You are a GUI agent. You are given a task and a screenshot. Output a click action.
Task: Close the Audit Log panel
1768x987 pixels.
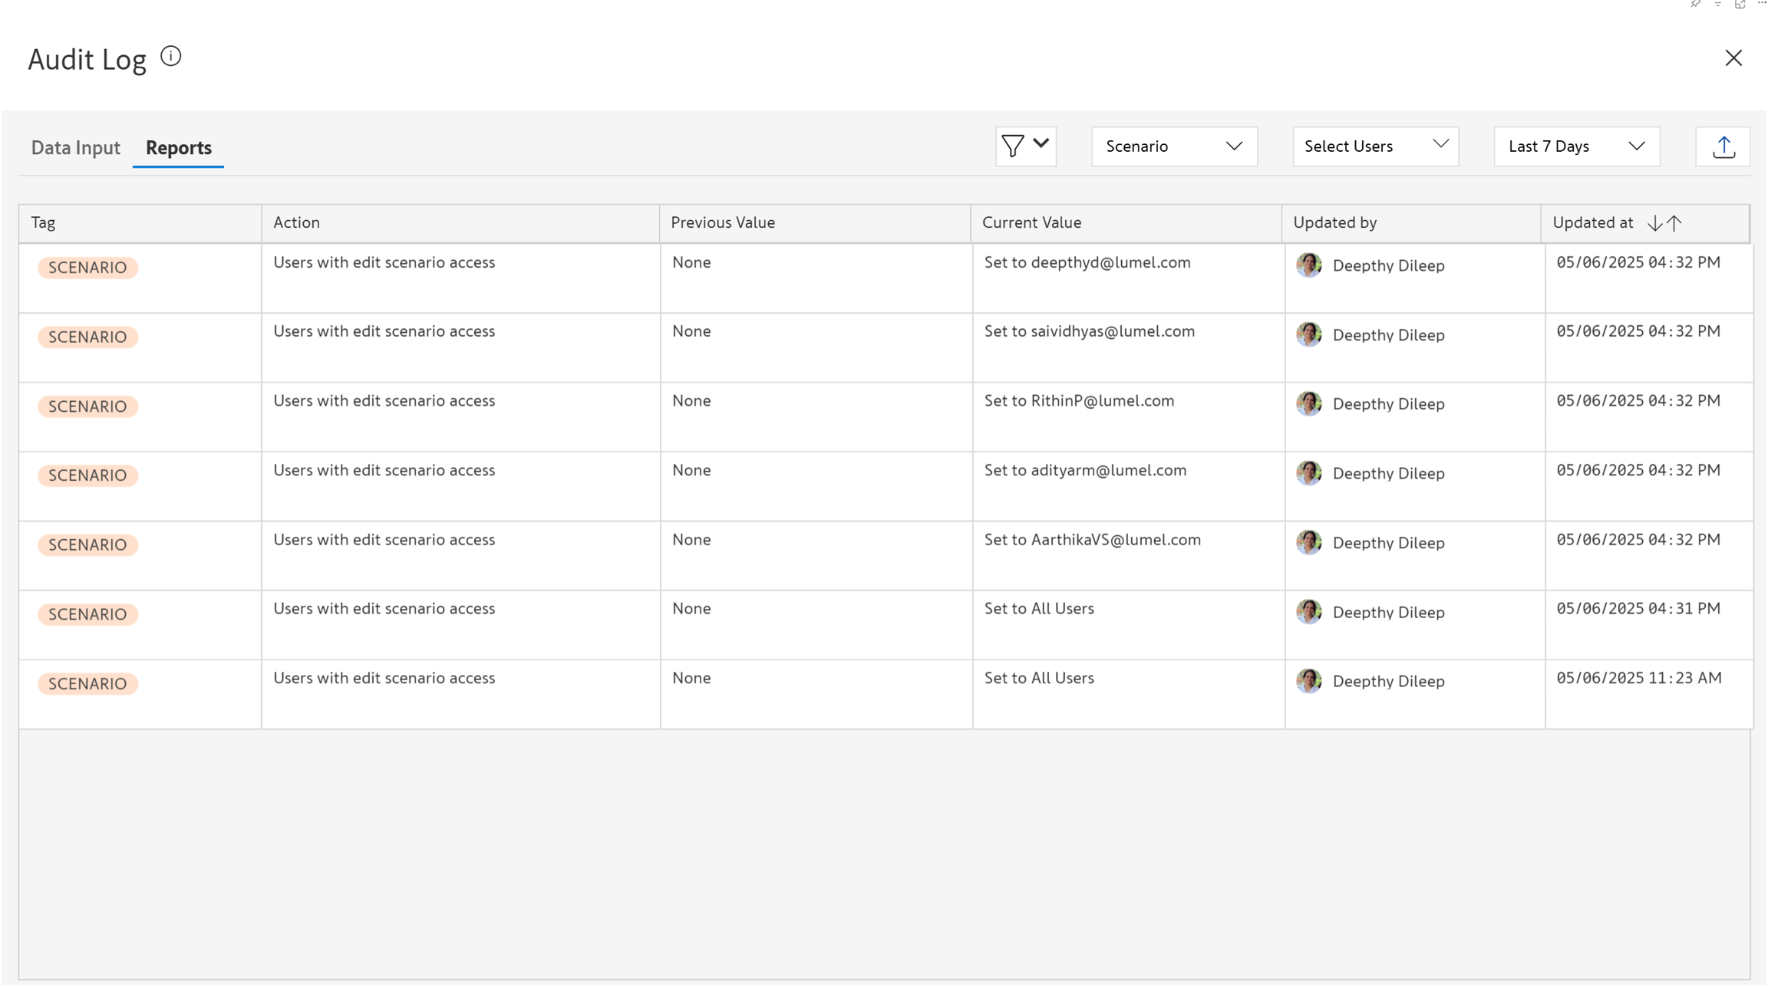tap(1733, 58)
